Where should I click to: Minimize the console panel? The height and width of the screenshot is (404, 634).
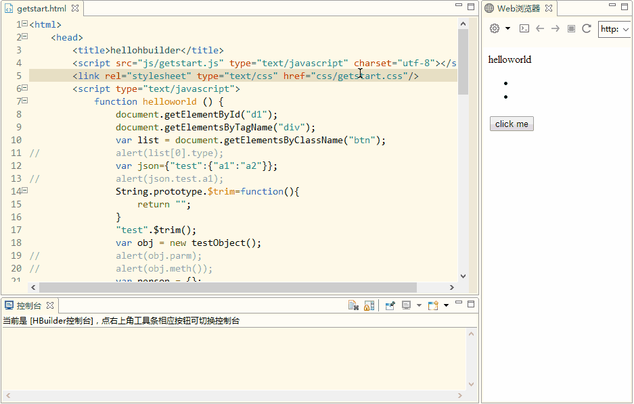(459, 302)
